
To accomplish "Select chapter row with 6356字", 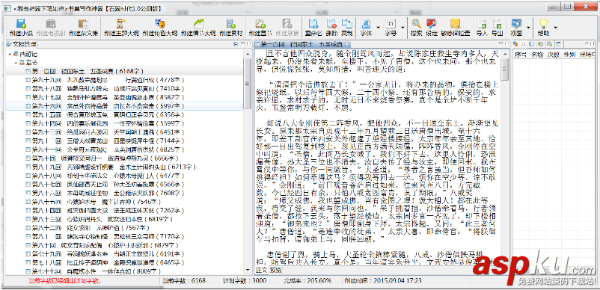I will pos(125,114).
